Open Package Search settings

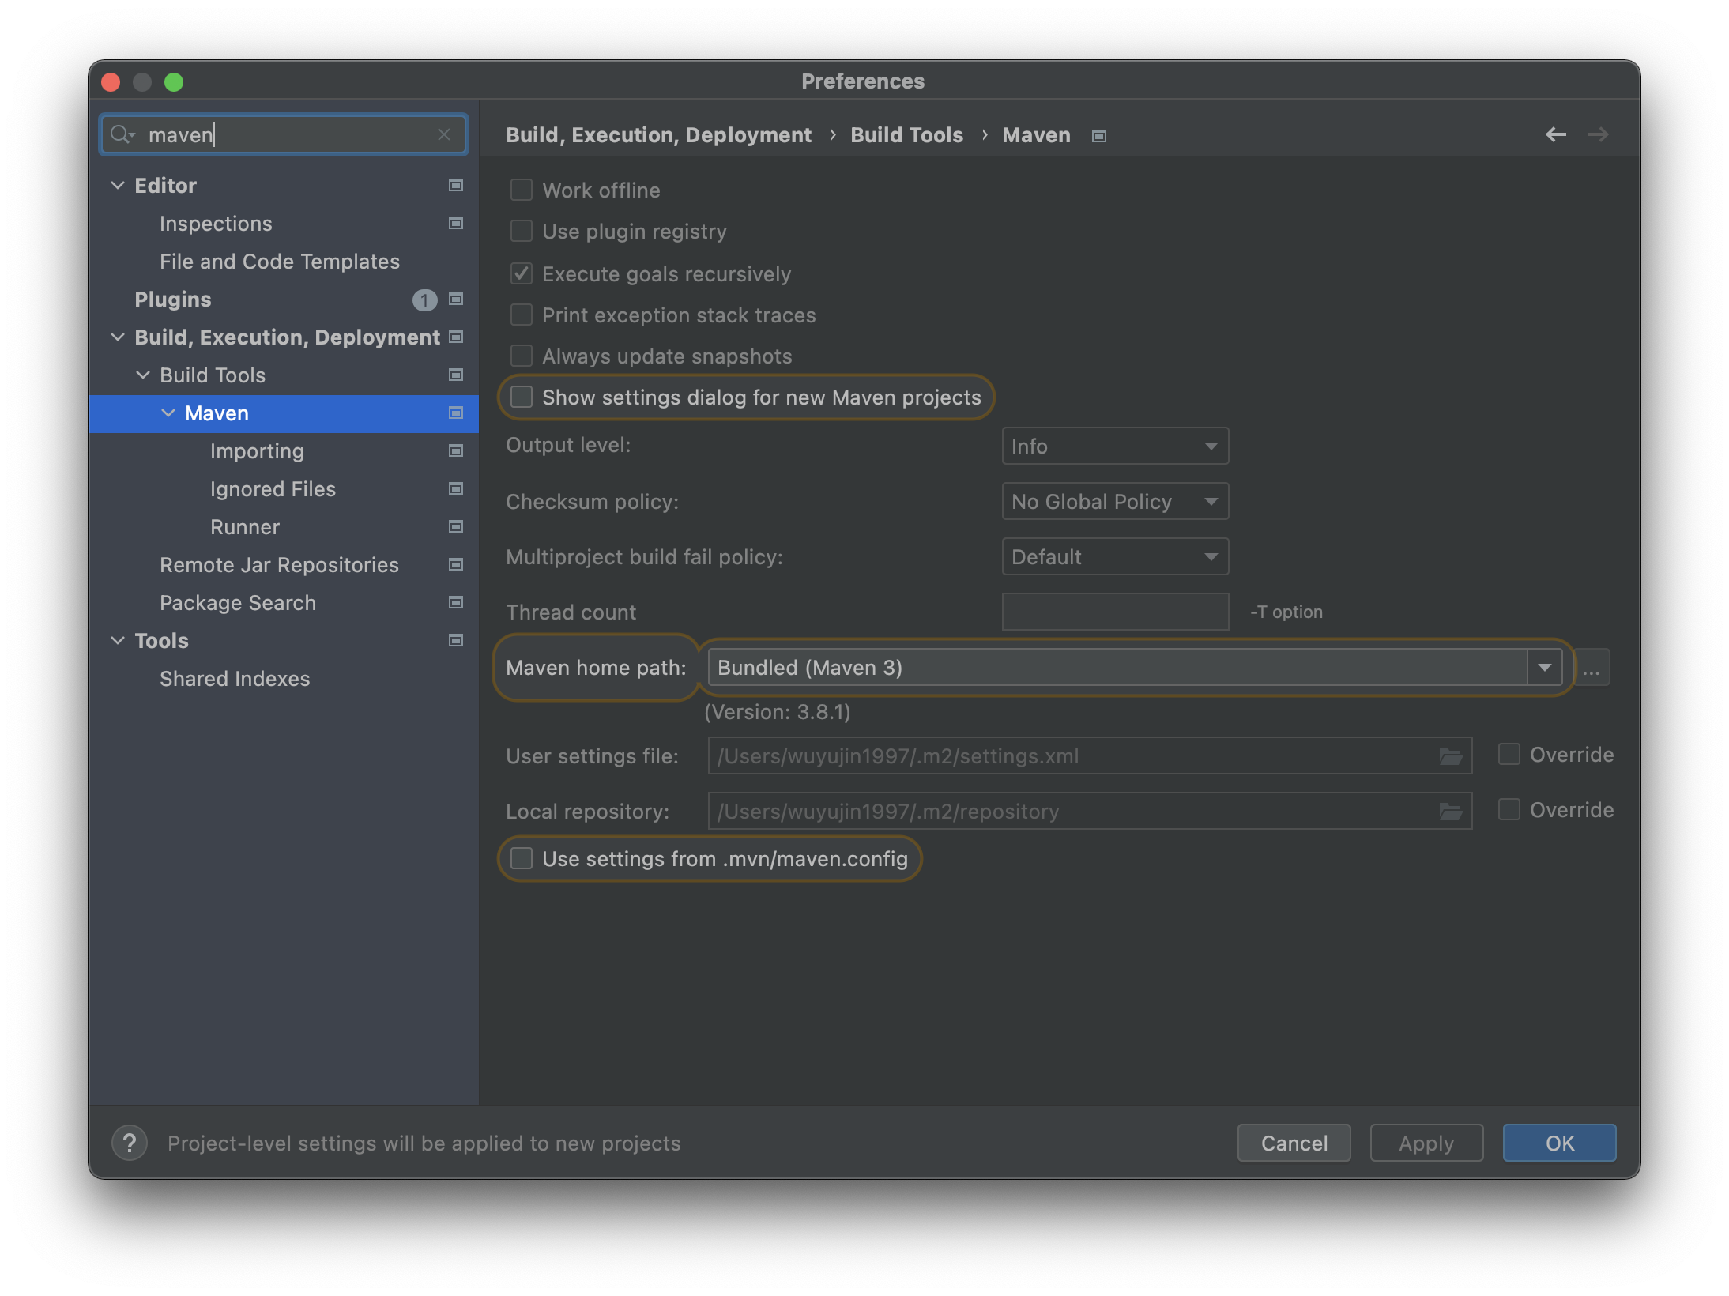(x=238, y=603)
